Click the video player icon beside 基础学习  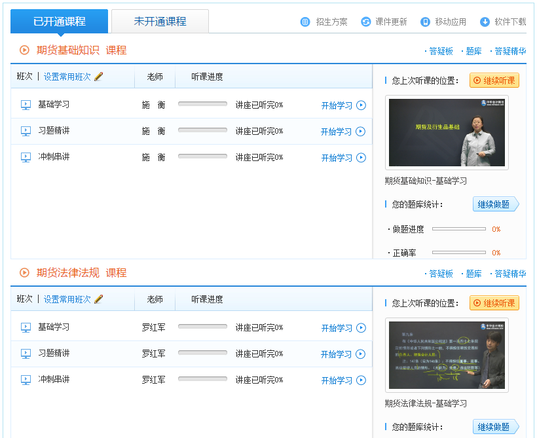(26, 105)
